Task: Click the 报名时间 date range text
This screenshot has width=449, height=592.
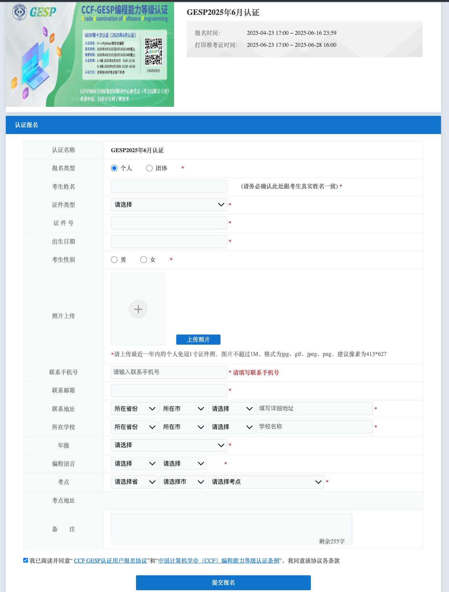Action: pyautogui.click(x=292, y=33)
